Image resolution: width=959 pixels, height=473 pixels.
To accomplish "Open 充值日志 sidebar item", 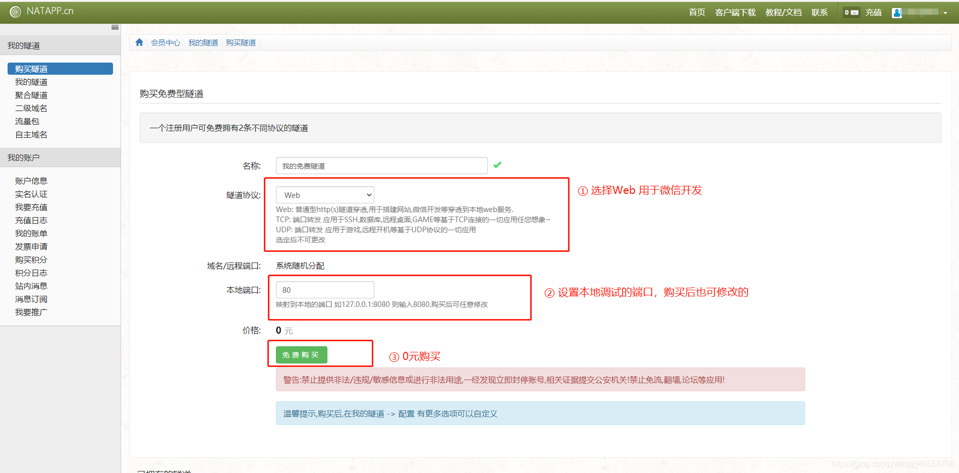I will [31, 220].
